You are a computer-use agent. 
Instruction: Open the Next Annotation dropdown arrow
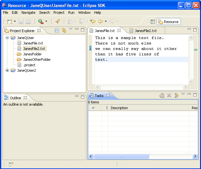75,21
